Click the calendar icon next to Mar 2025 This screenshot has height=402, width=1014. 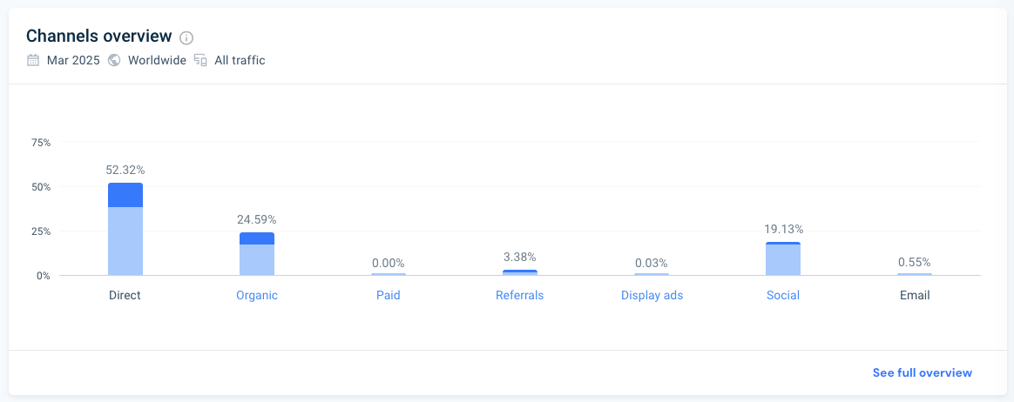click(x=33, y=60)
